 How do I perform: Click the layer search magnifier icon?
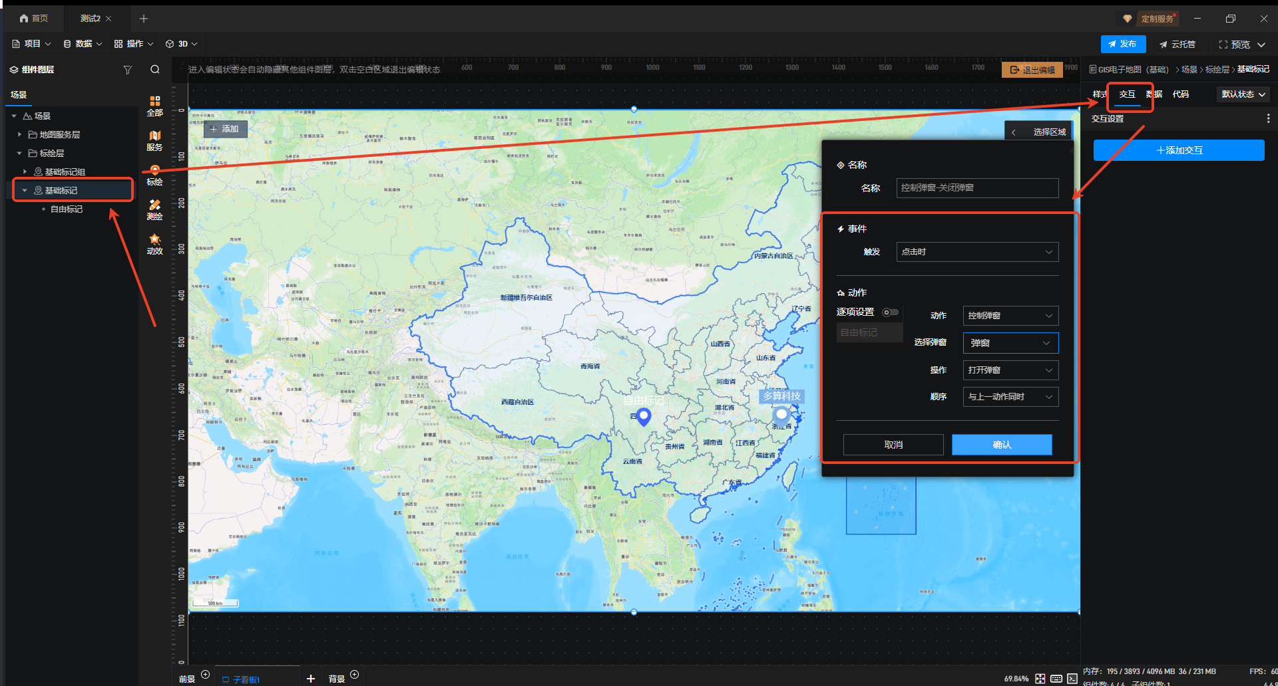pyautogui.click(x=155, y=70)
